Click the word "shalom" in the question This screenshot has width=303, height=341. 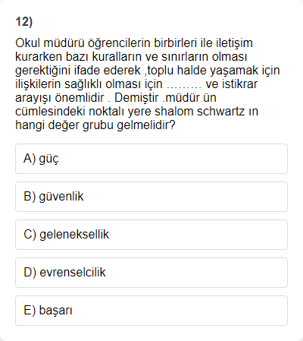click(x=173, y=112)
